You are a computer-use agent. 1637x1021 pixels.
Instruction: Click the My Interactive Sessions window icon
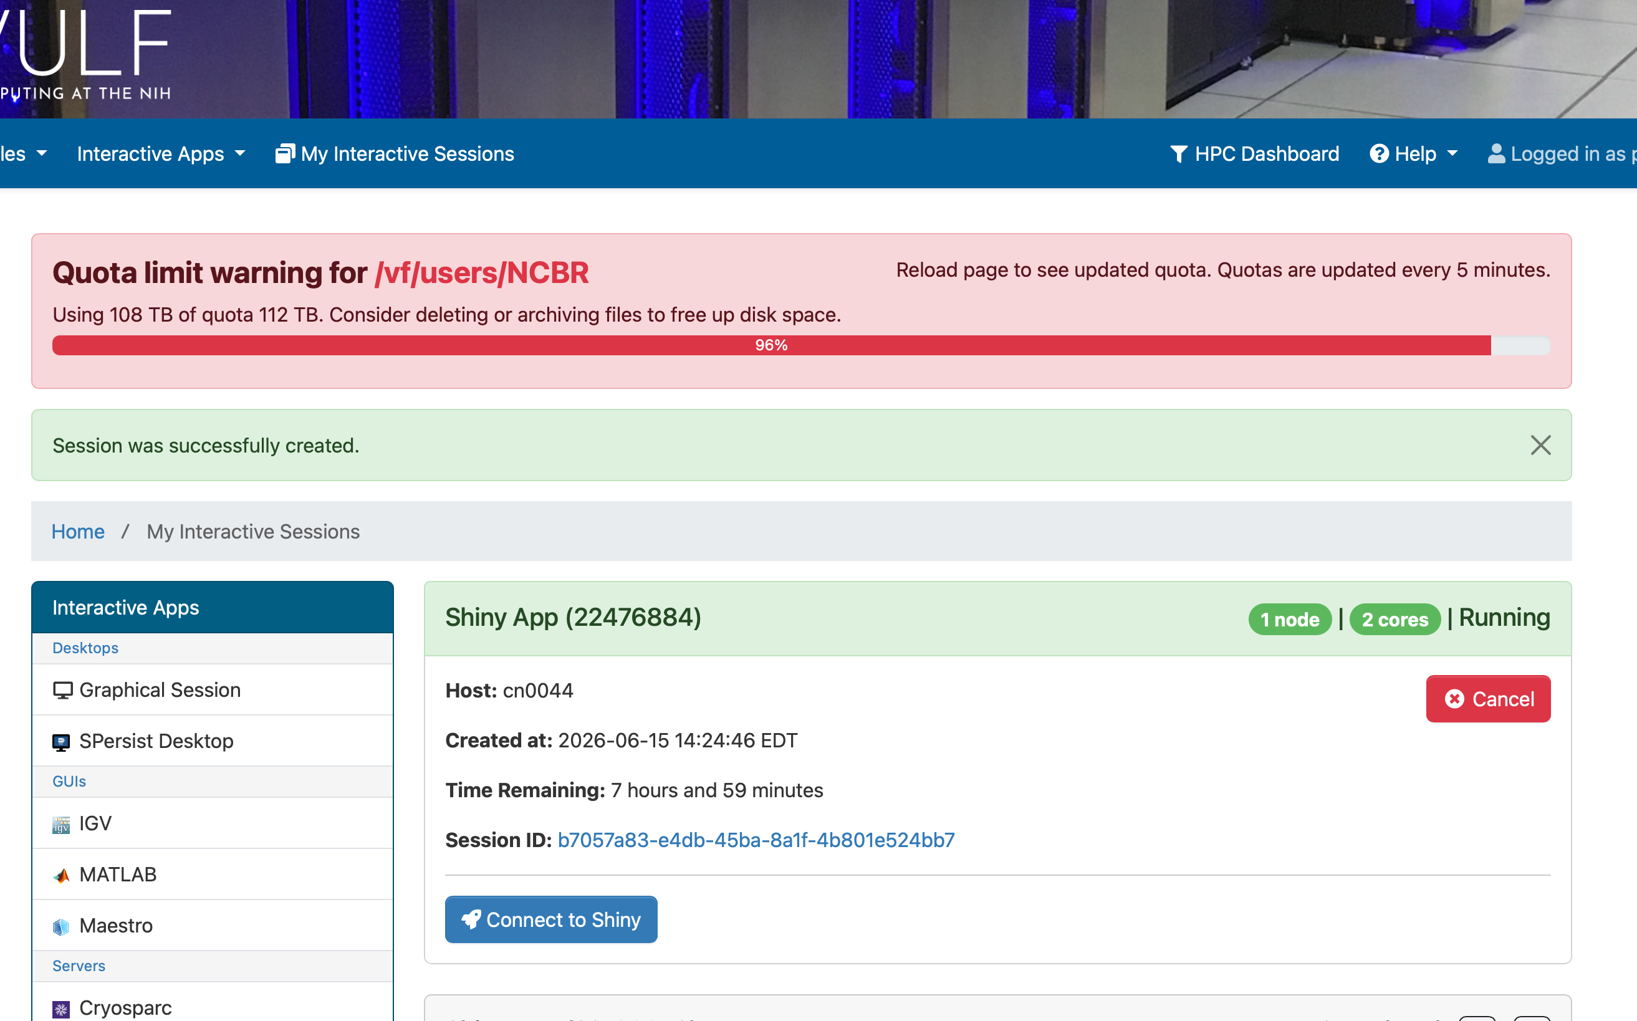285,154
